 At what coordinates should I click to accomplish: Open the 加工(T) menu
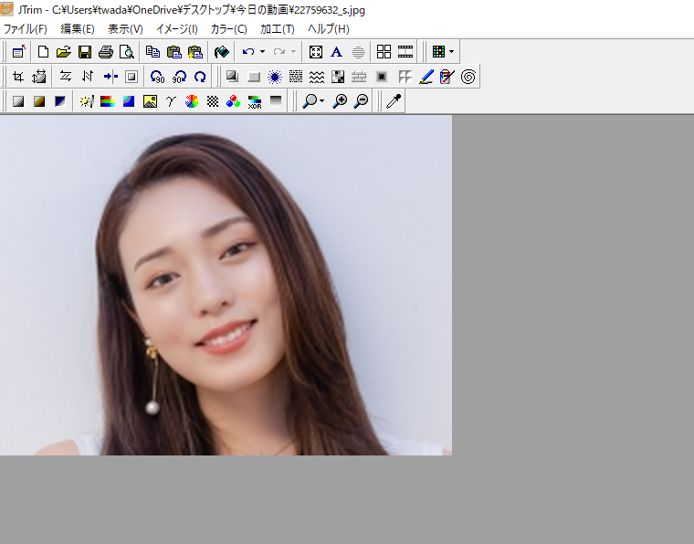(277, 29)
